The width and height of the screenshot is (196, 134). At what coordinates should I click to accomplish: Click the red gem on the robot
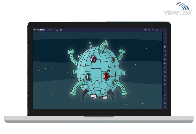[x=106, y=76]
